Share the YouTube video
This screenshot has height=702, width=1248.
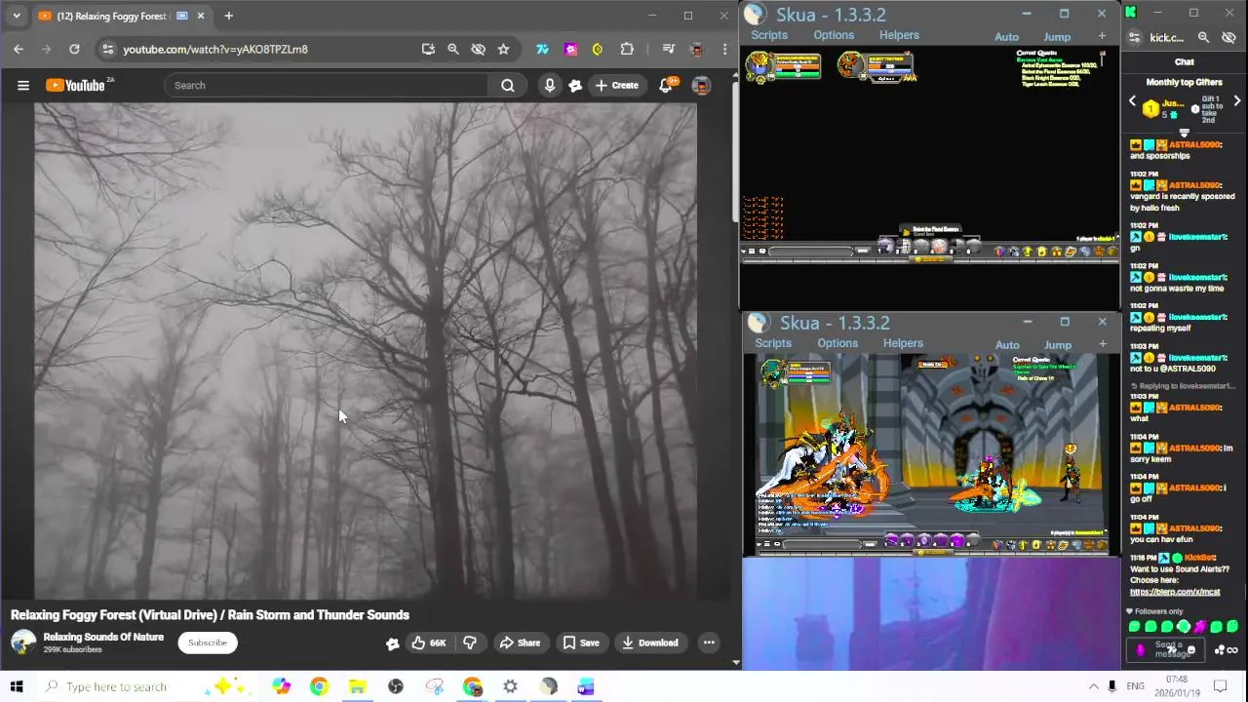tap(520, 643)
